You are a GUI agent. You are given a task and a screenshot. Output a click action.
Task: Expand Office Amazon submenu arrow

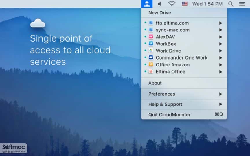tap(221, 65)
